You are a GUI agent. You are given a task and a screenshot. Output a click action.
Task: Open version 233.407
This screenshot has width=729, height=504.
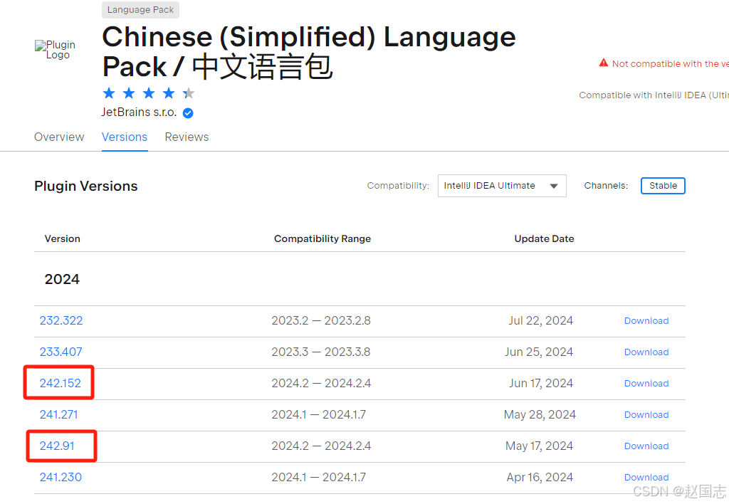(x=61, y=352)
